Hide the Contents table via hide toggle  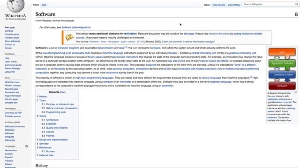coord(62,92)
